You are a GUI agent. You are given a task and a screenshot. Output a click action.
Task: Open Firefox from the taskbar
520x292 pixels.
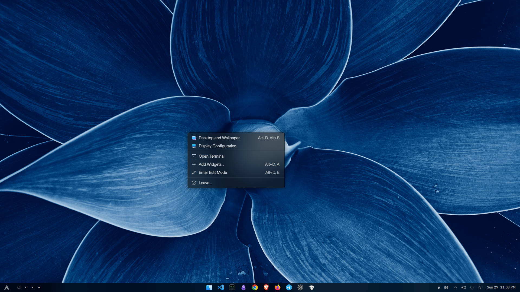(278, 287)
